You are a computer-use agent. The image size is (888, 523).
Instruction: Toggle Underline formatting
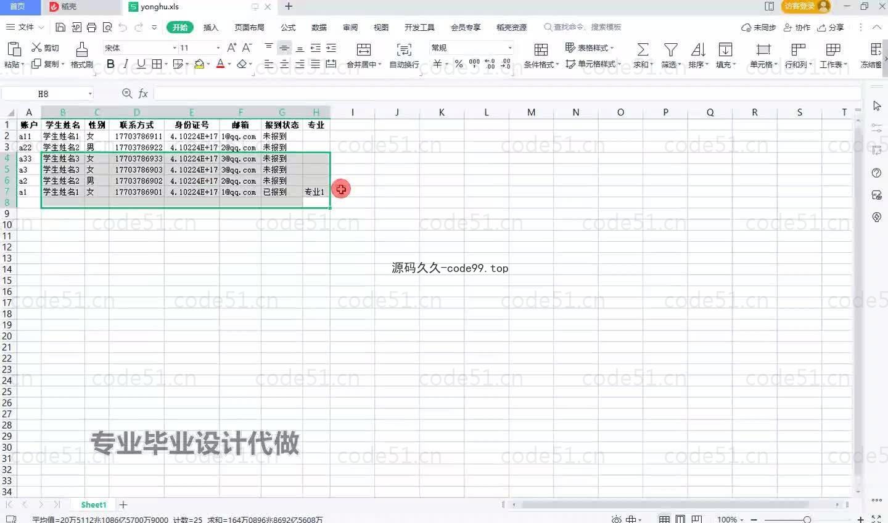tap(141, 64)
